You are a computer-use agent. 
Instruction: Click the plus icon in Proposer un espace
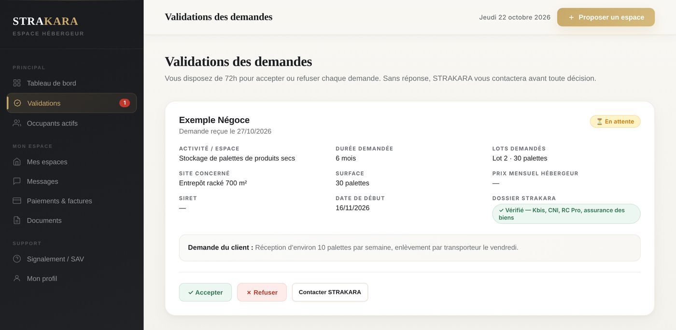pos(571,17)
